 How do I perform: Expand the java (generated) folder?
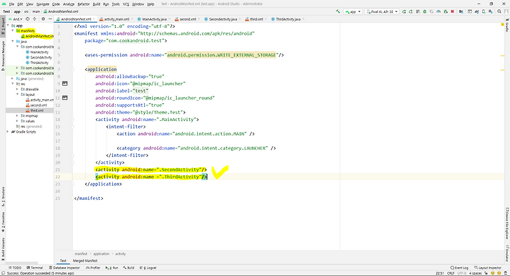point(13,79)
